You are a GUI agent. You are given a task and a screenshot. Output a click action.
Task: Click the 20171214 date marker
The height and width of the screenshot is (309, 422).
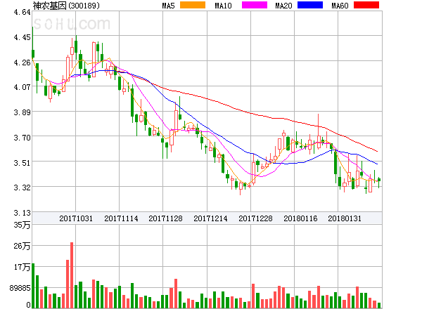click(x=211, y=218)
